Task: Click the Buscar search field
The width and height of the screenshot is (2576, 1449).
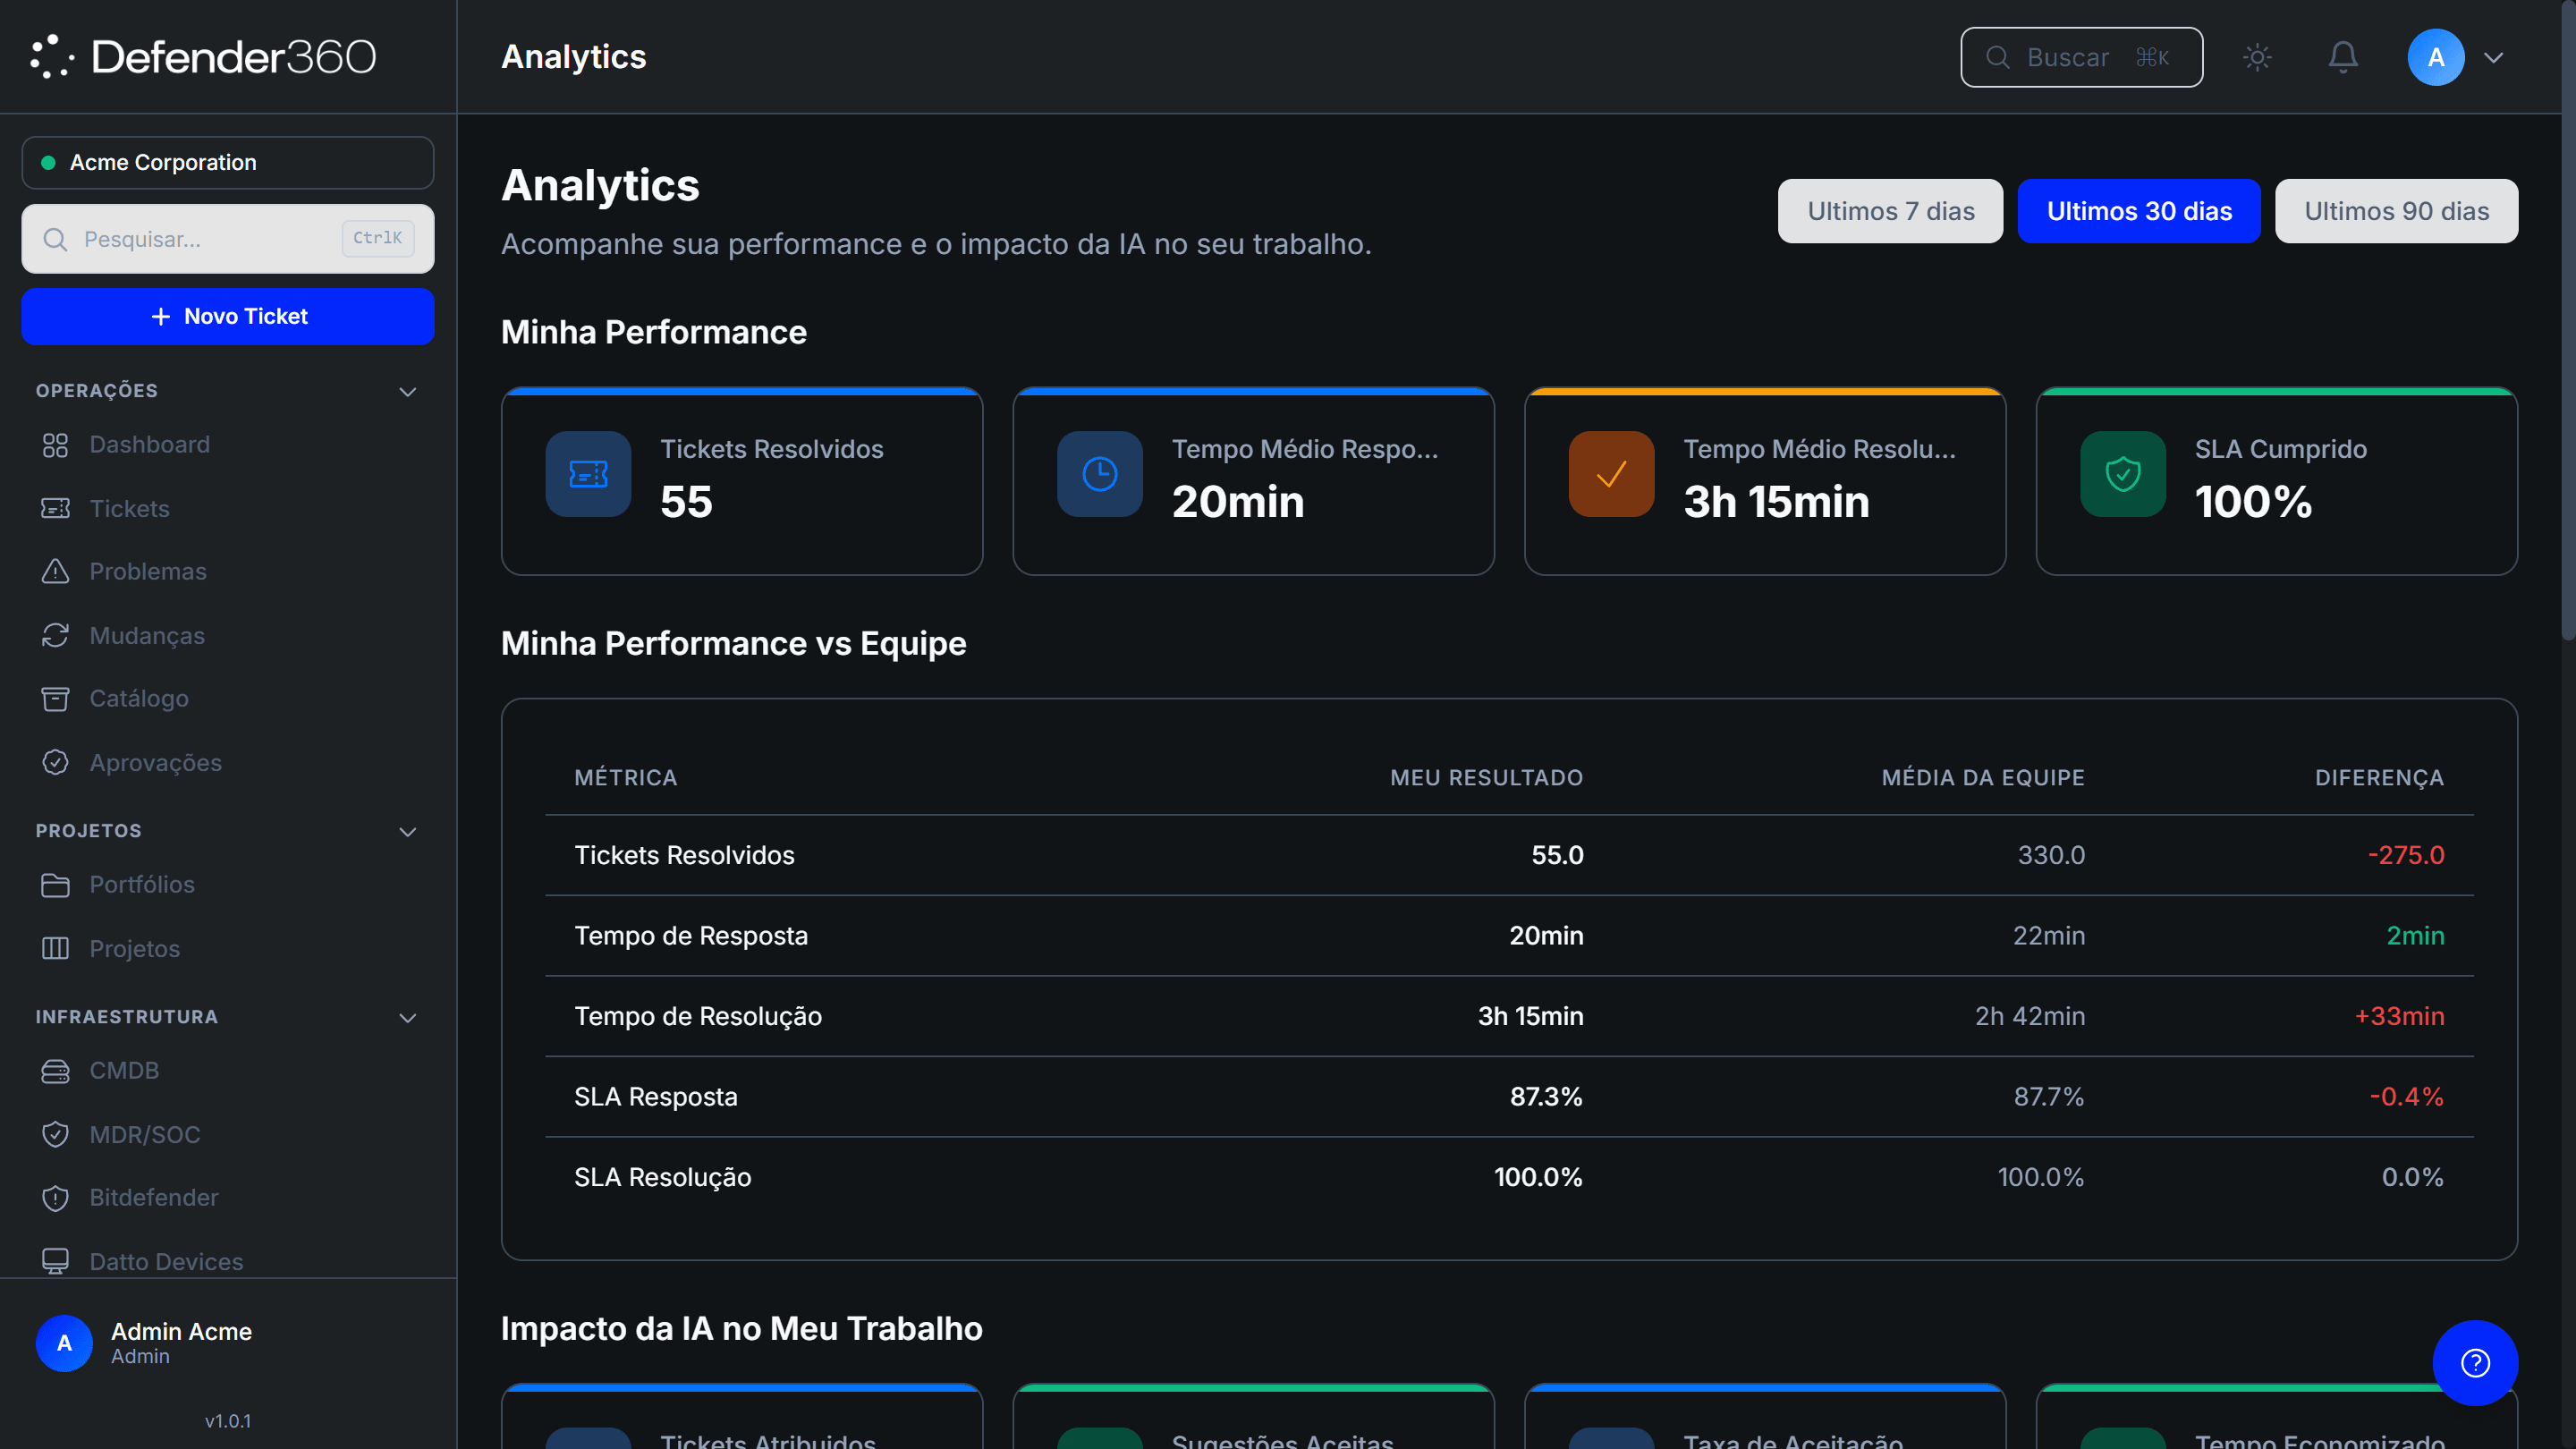Action: [x=2081, y=57]
